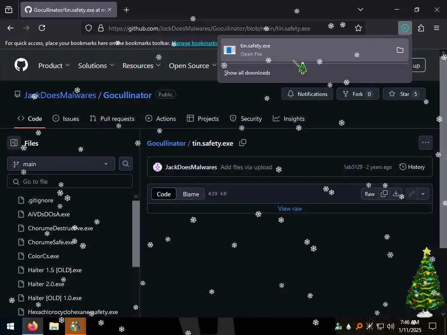Screen dimensions: 447x335
Task: Click the tracking protection shield icon
Action: [x=89, y=28]
